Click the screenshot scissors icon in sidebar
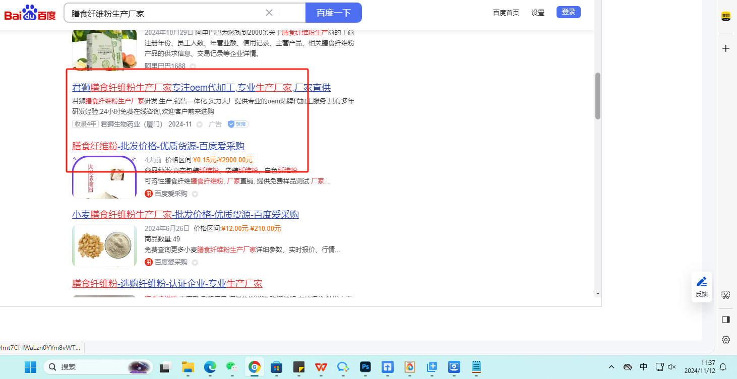Screen dimensions: 737x379 [x=725, y=294]
